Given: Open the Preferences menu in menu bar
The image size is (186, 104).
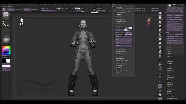Looking at the screenshot, I should 76,4.
